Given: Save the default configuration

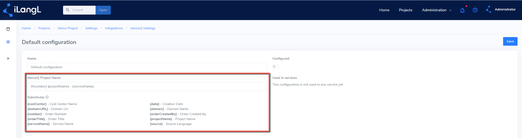Looking at the screenshot, I should [x=510, y=41].
